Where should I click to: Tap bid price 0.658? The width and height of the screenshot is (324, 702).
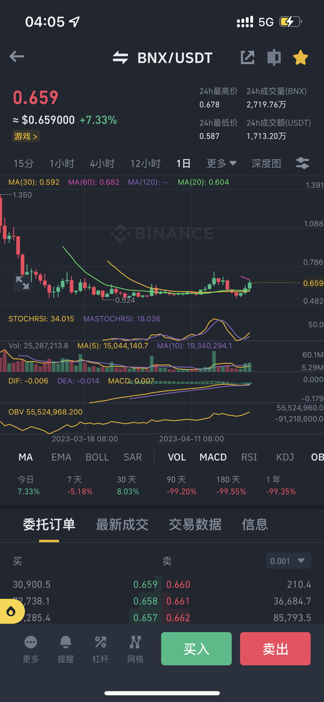[x=145, y=601]
